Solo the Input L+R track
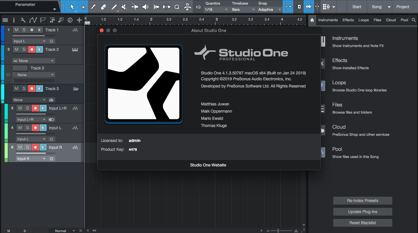This screenshot has width=418, height=233. pyautogui.click(x=28, y=108)
